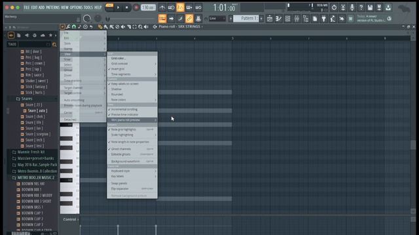Click the transport Record button
This screenshot has height=235, width=419.
point(136,7)
